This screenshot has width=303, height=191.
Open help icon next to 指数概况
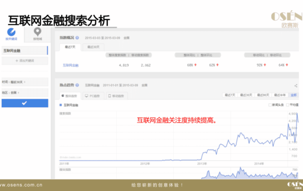(77, 38)
